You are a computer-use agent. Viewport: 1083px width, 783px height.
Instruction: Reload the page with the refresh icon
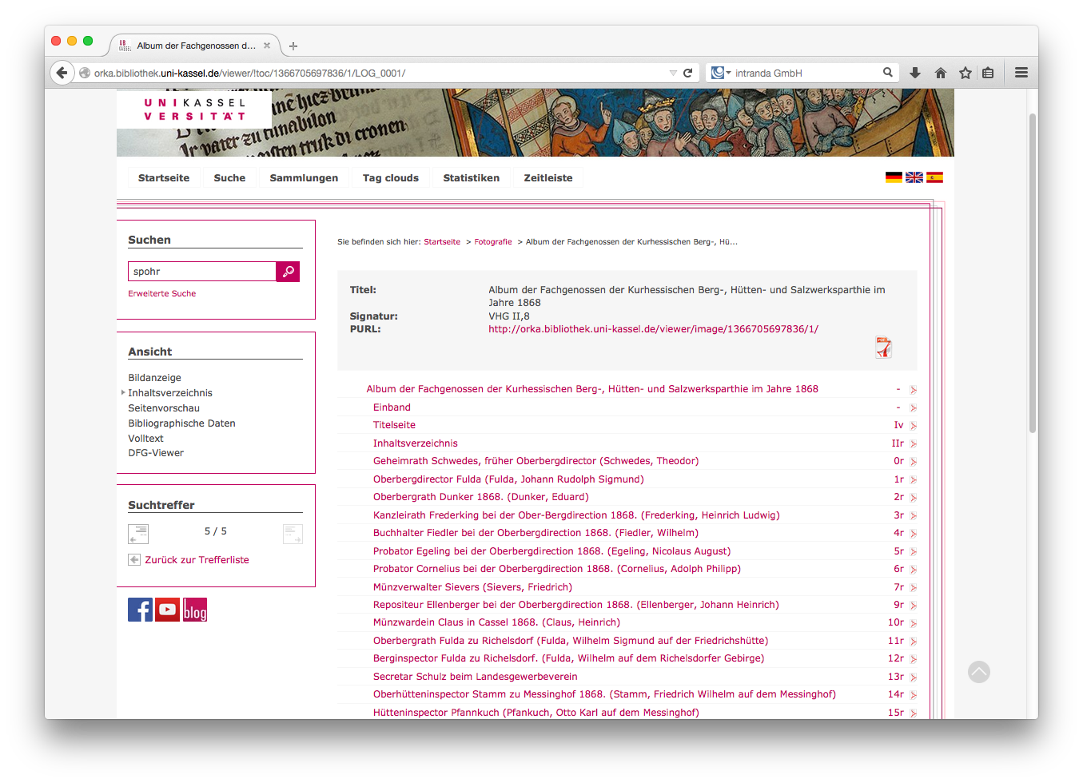click(687, 73)
